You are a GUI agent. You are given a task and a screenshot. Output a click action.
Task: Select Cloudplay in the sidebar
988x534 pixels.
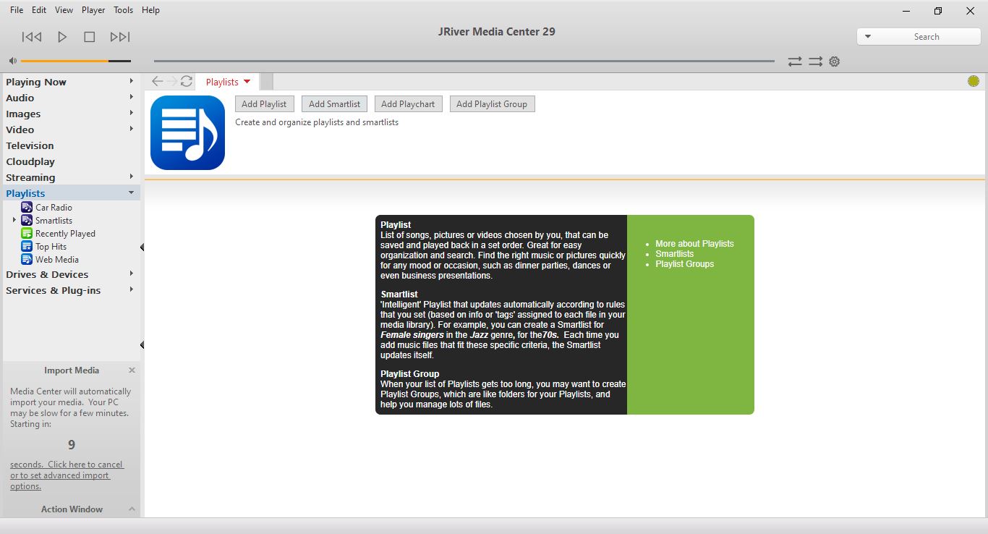point(30,161)
